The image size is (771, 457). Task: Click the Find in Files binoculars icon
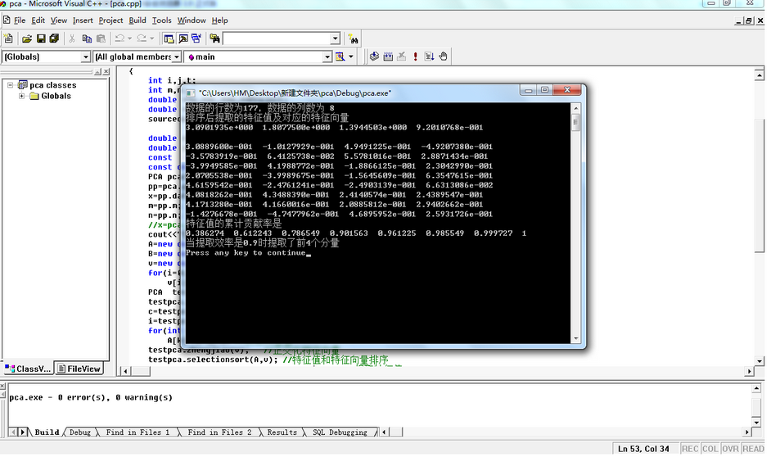point(353,38)
